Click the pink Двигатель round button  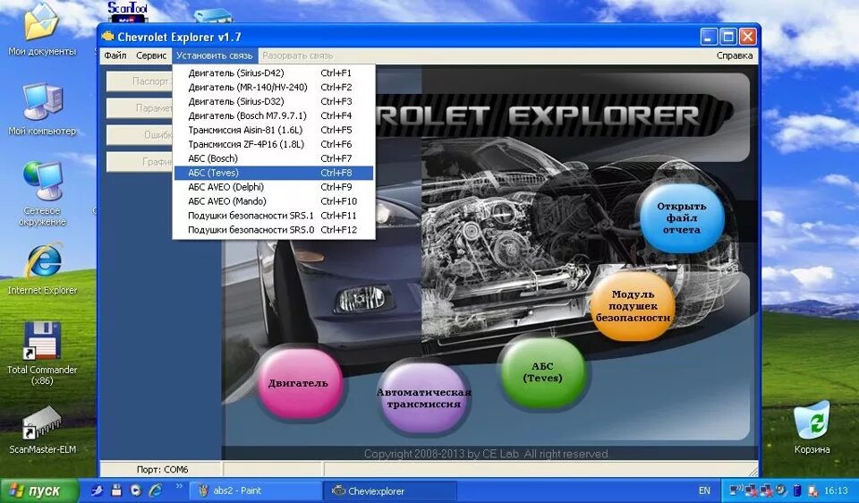click(299, 383)
